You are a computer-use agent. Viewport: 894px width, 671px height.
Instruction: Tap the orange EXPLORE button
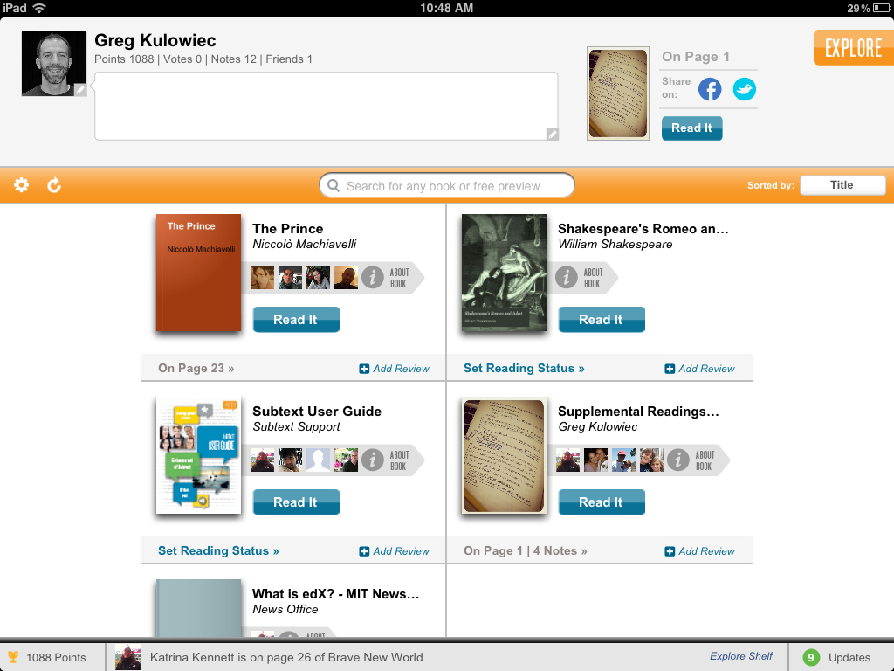click(854, 47)
